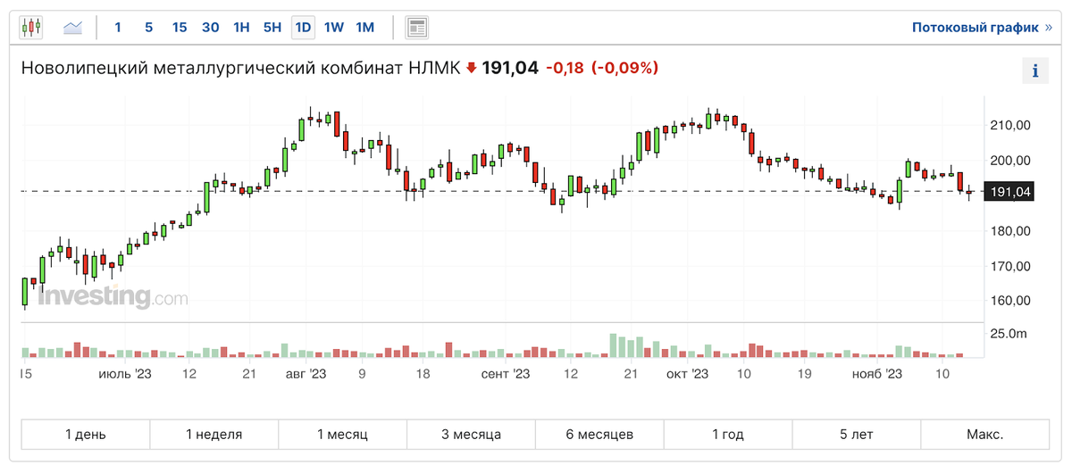This screenshot has width=1072, height=473.
Task: Click the black 191,04 price axis label
Action: click(1009, 191)
